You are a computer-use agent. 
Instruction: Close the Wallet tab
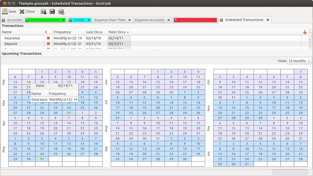pos(89,20)
